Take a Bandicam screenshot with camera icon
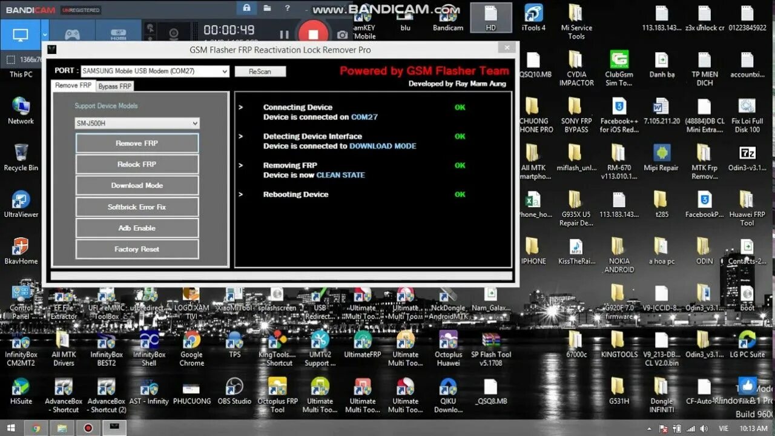 pyautogui.click(x=343, y=35)
